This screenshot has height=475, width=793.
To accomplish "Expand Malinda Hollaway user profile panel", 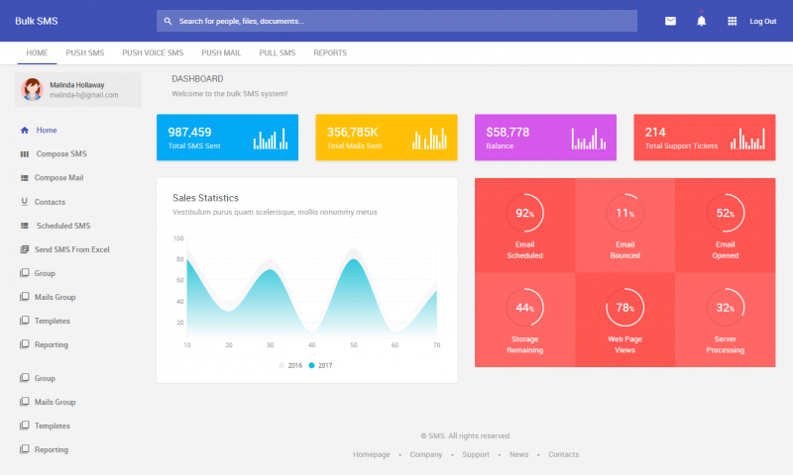I will click(78, 90).
